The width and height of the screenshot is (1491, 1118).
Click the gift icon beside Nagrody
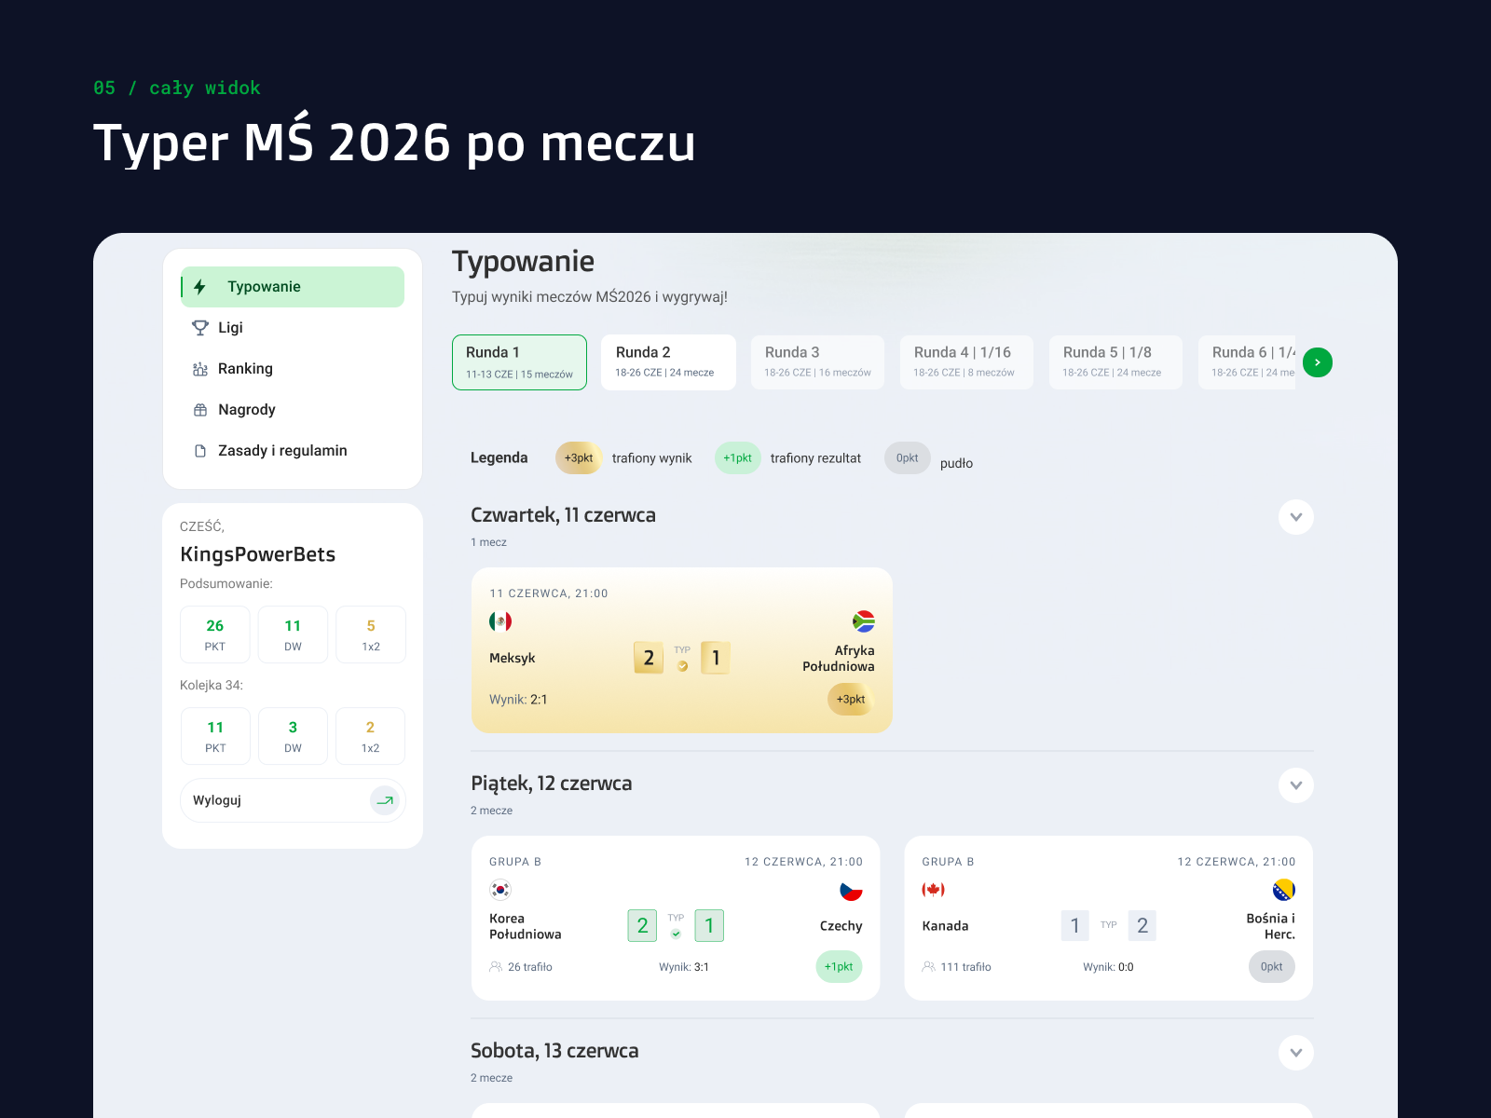[x=199, y=410]
